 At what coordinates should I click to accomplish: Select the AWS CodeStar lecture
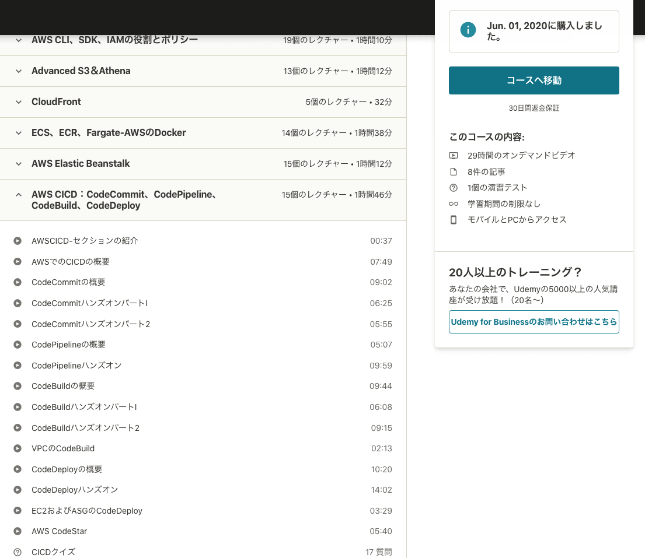pos(59,531)
